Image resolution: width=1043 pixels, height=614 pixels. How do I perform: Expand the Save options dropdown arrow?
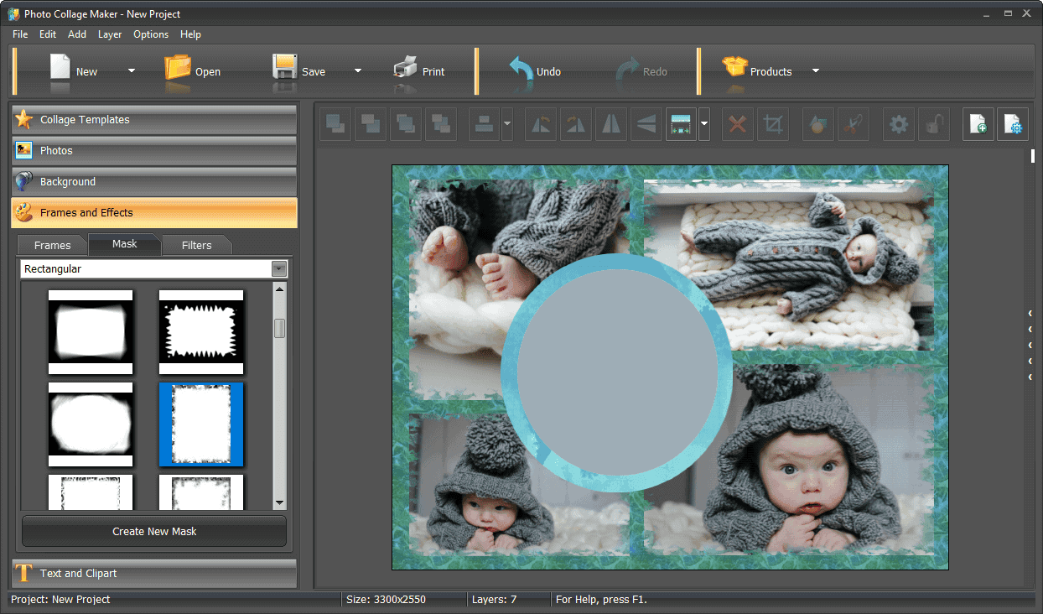[x=357, y=71]
